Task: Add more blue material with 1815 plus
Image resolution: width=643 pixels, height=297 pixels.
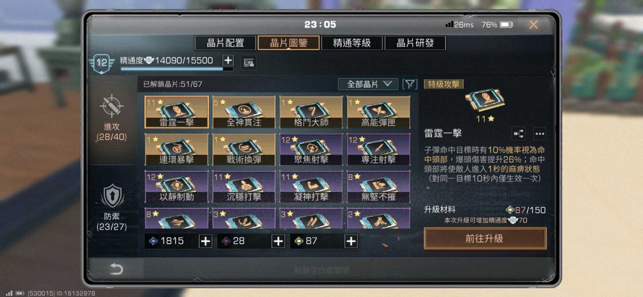Action: [x=205, y=241]
